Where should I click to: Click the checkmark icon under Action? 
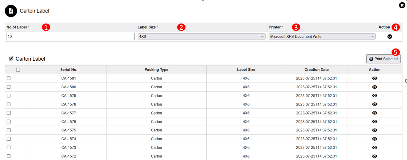pos(389,37)
